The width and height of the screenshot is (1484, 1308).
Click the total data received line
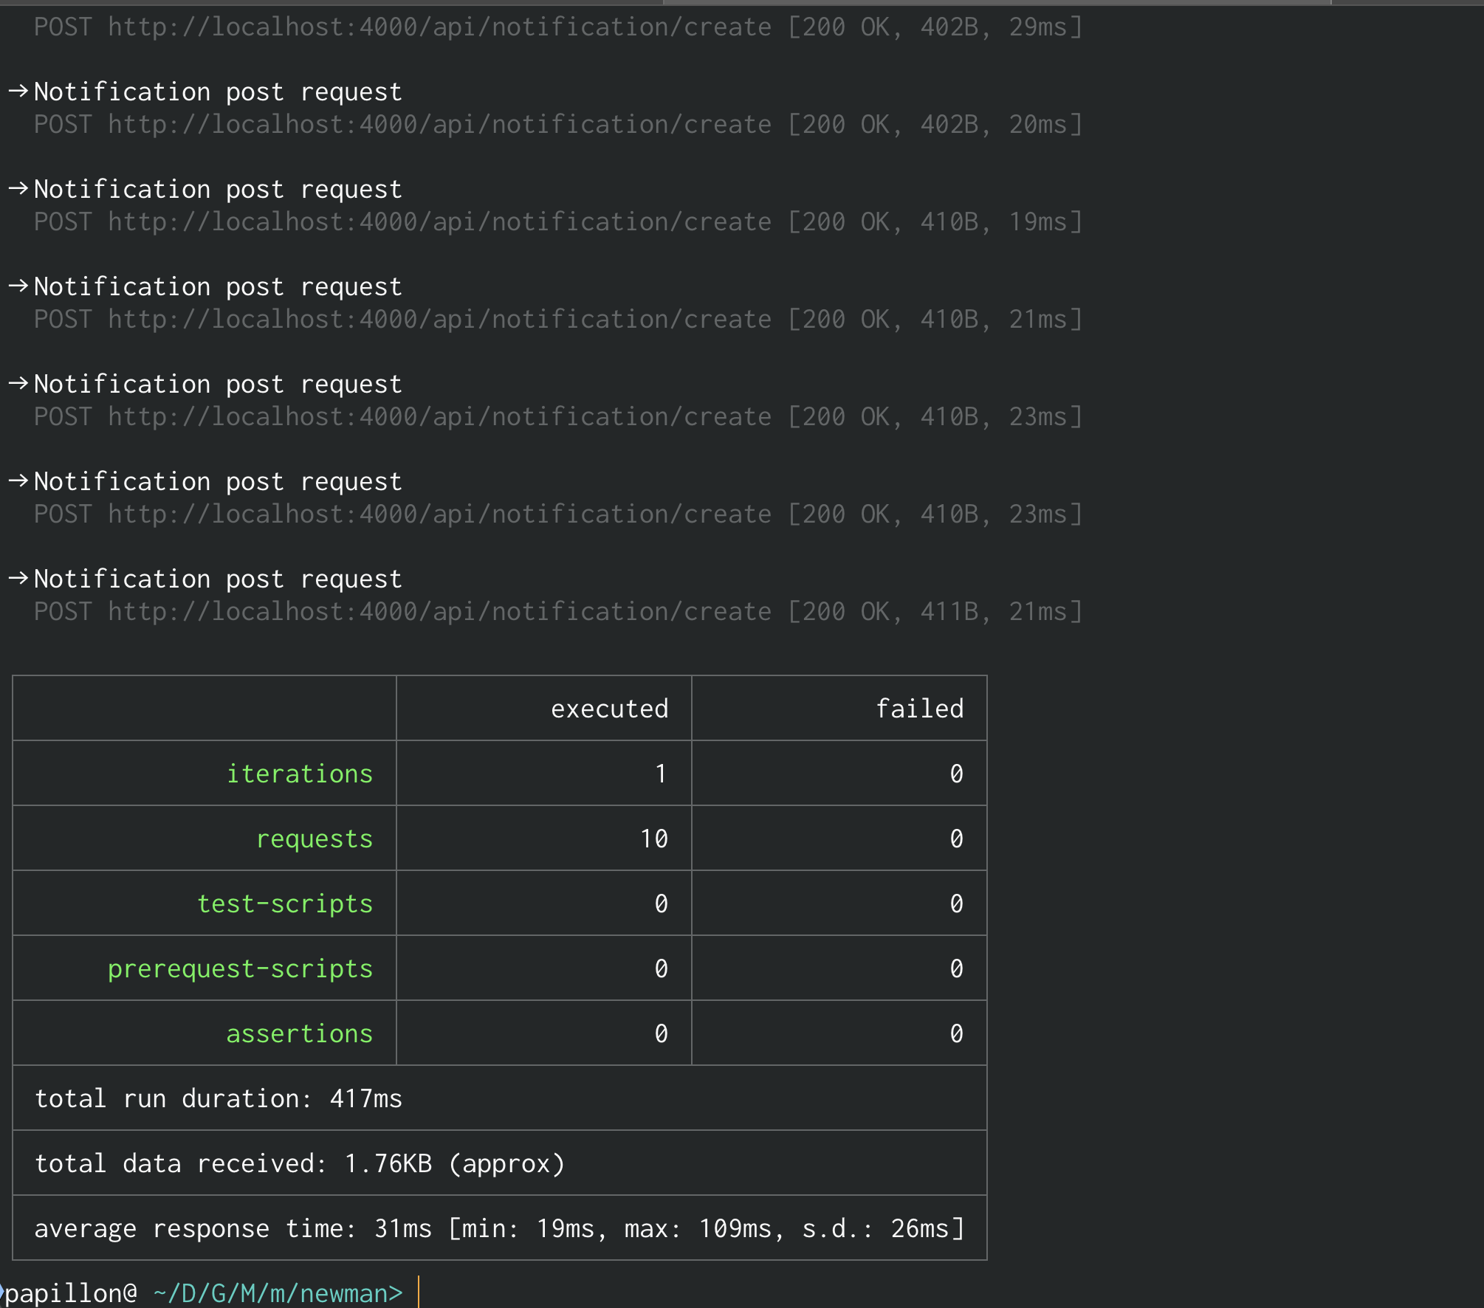pyautogui.click(x=300, y=1163)
